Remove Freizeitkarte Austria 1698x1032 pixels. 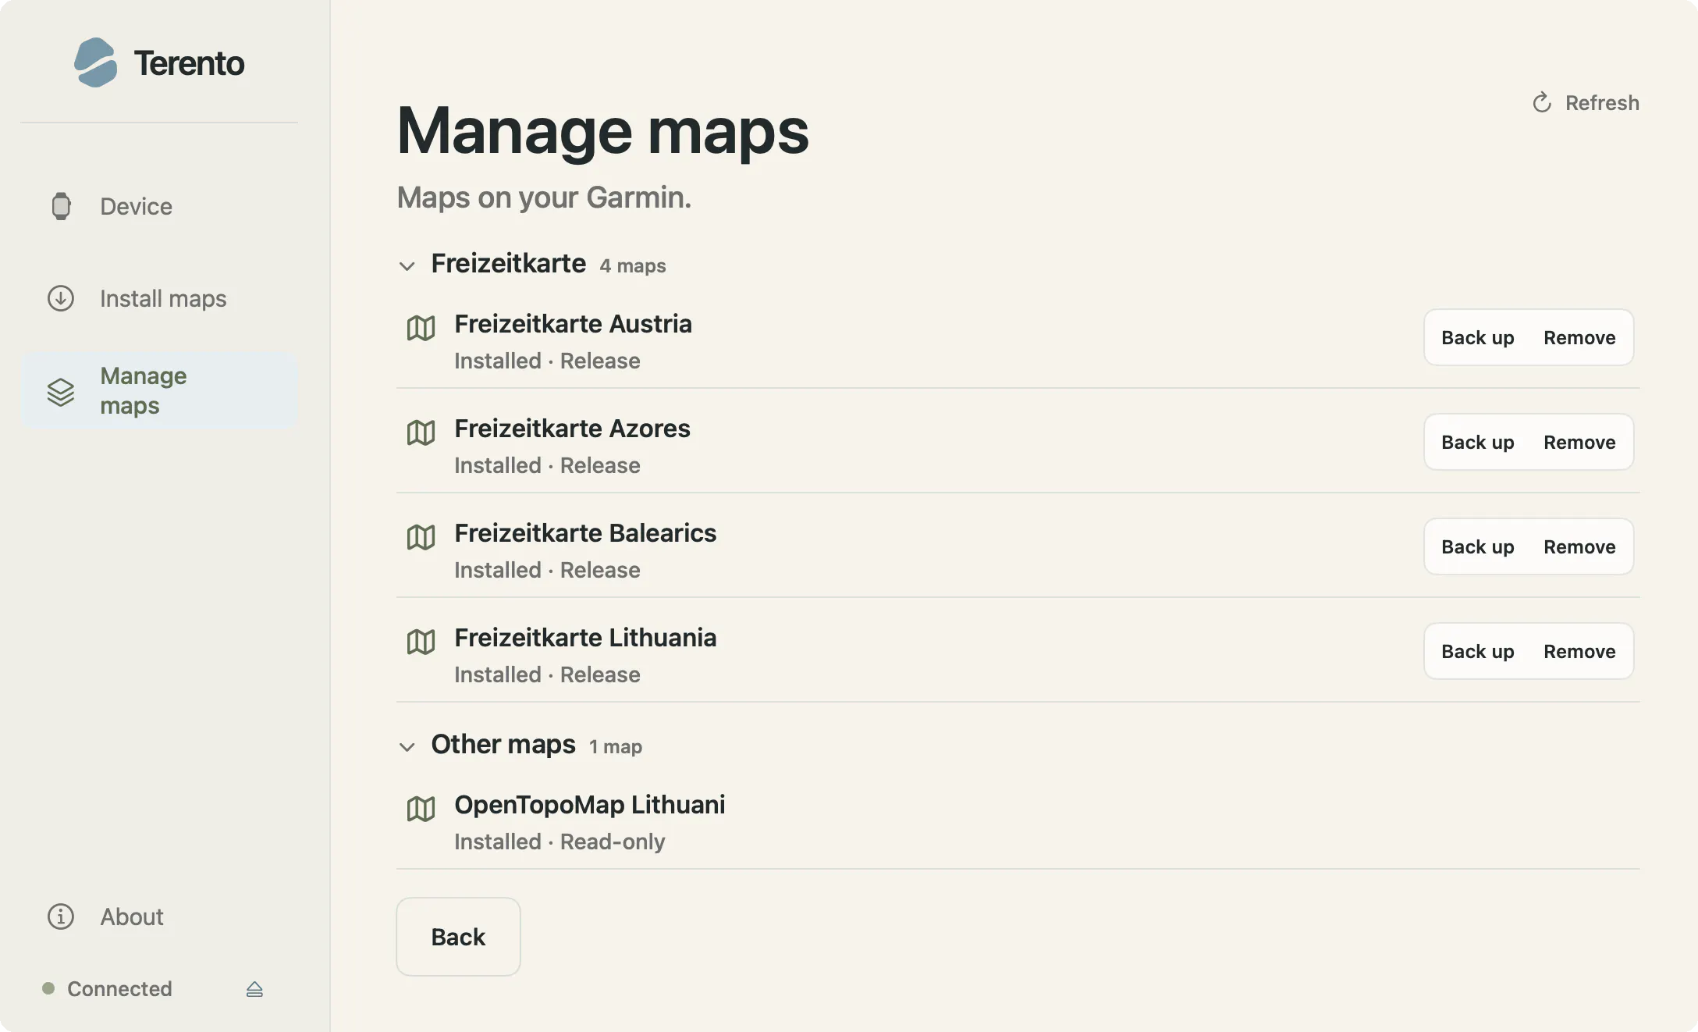pos(1579,337)
